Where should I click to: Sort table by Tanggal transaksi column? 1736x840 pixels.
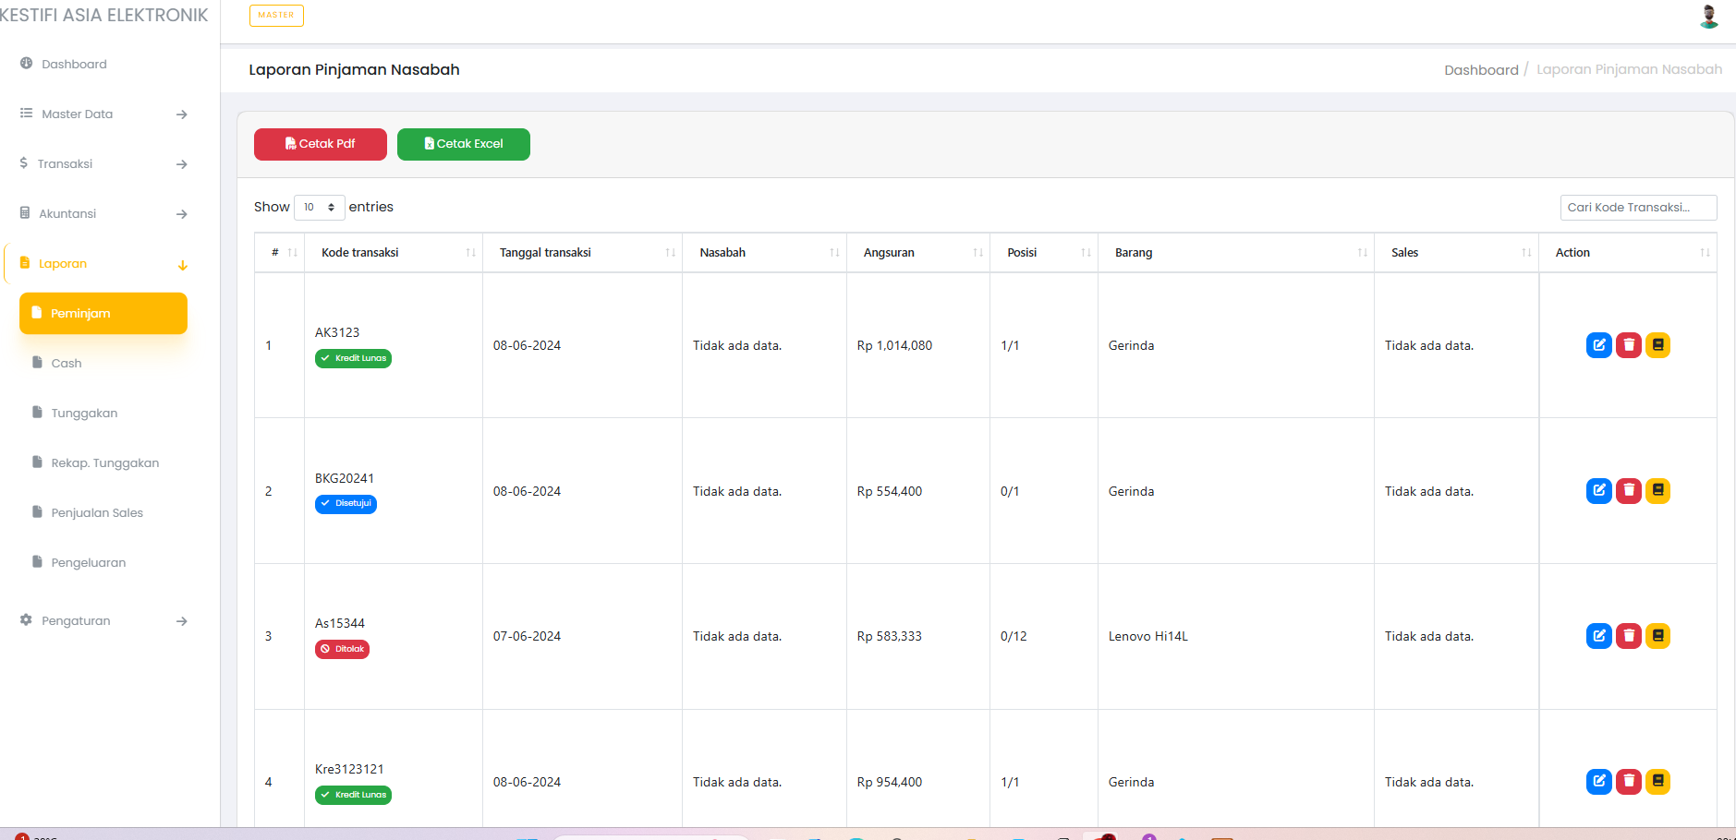coord(582,253)
